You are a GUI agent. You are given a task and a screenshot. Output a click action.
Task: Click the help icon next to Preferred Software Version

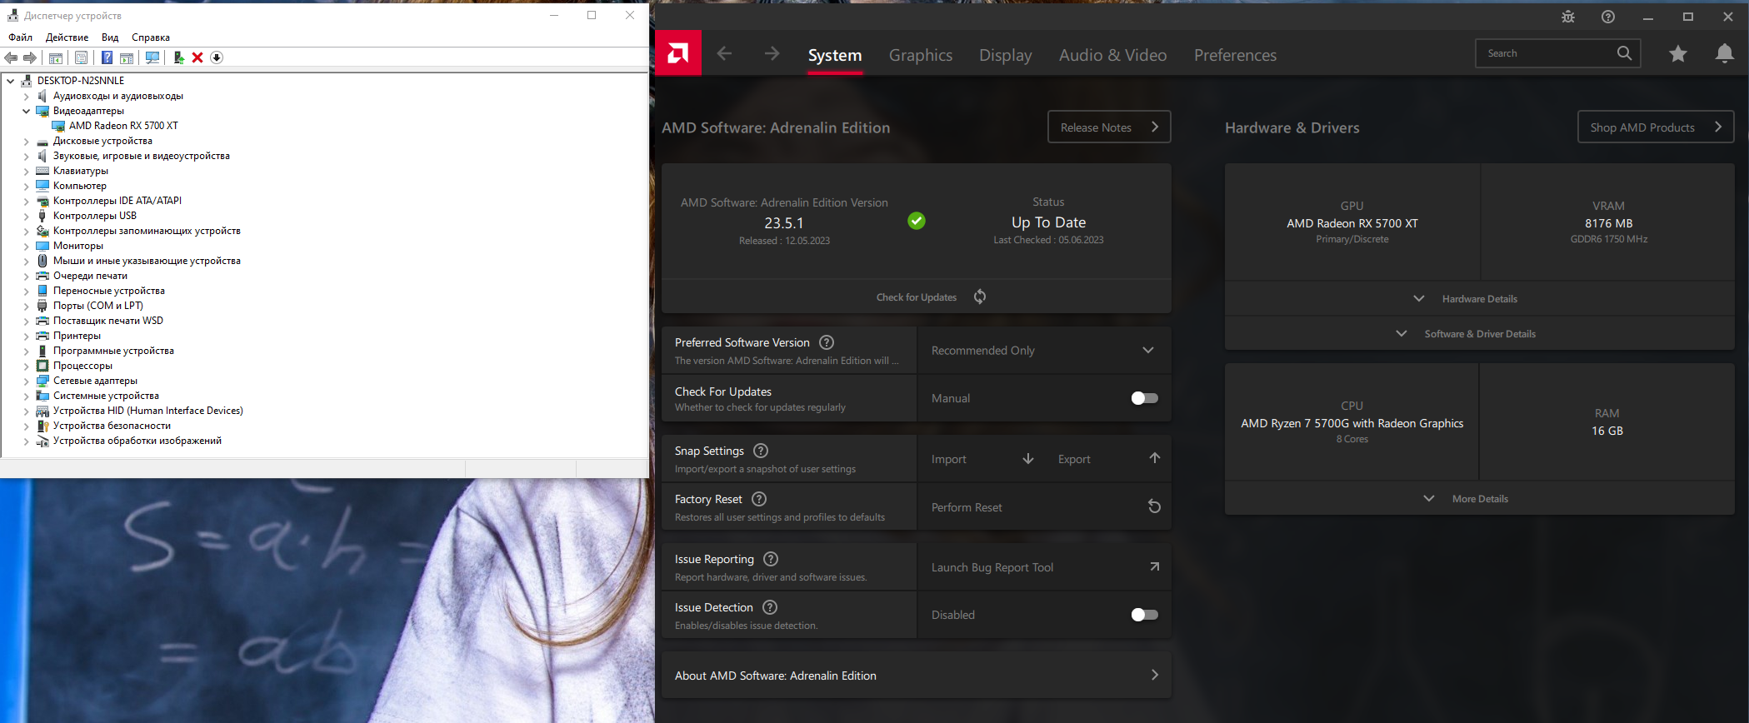coord(827,342)
